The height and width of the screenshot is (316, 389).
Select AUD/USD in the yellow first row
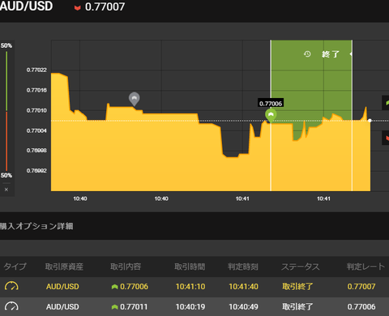click(62, 286)
